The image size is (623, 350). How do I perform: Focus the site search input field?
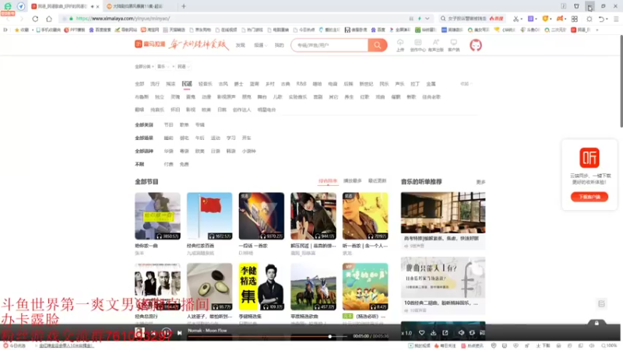tap(329, 45)
